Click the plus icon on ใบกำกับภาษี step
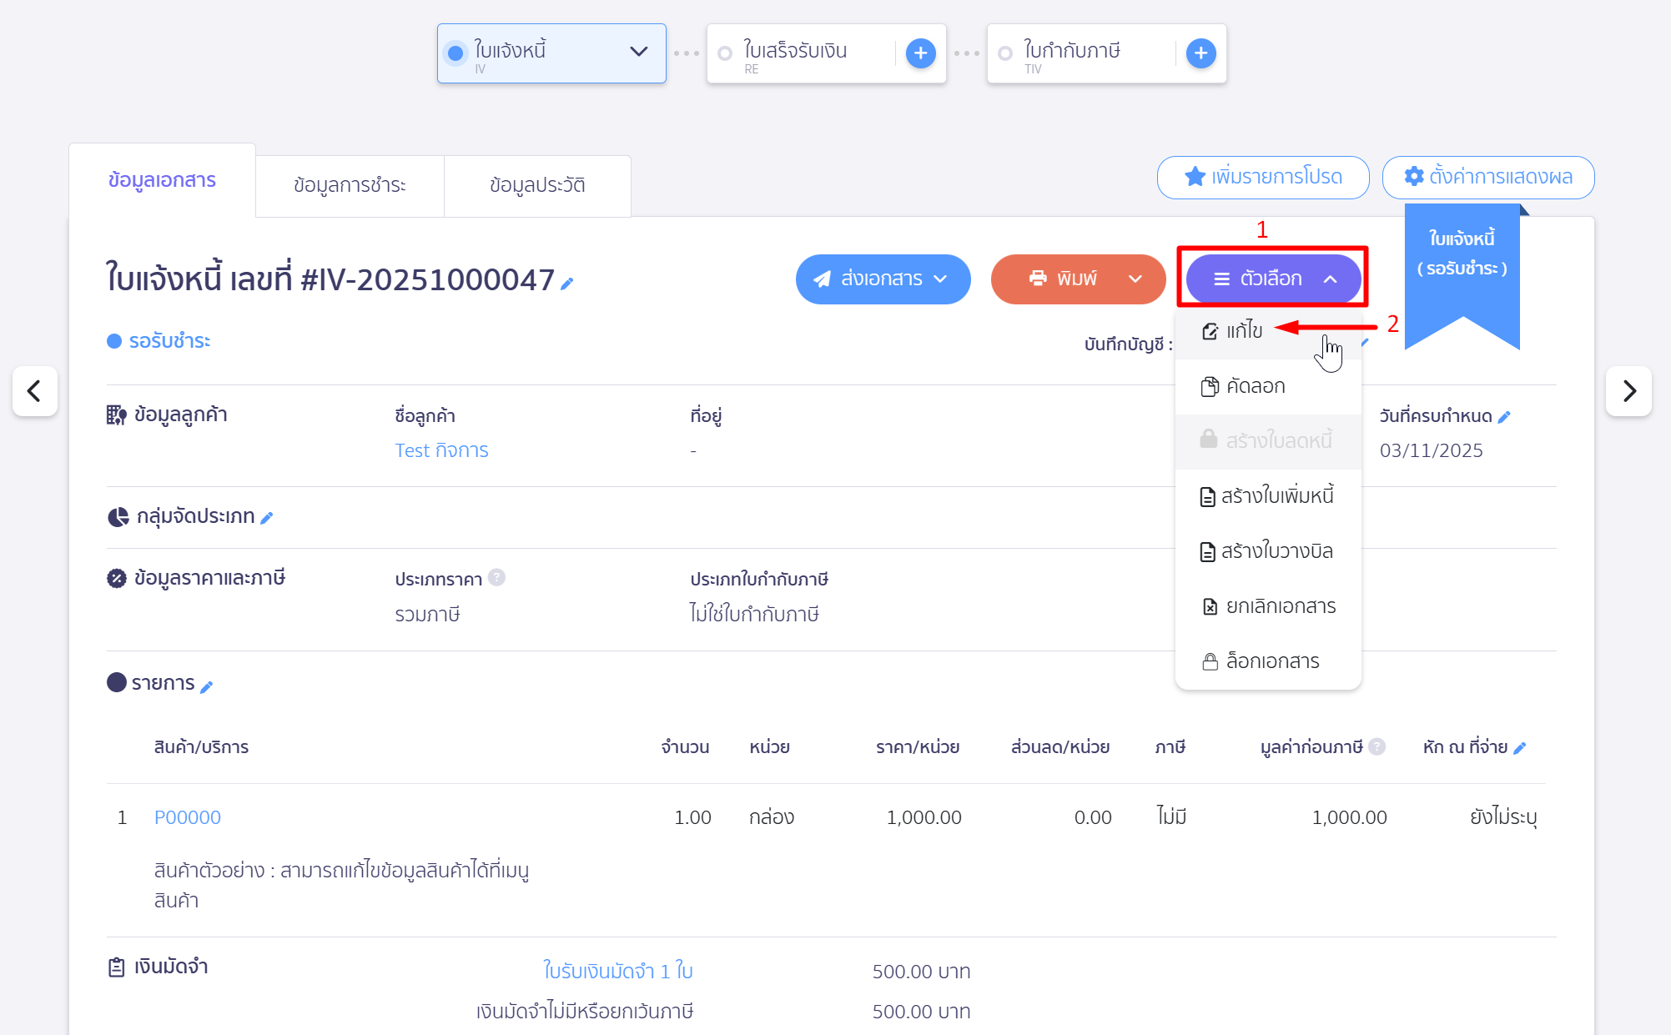The width and height of the screenshot is (1671, 1035). point(1200,53)
